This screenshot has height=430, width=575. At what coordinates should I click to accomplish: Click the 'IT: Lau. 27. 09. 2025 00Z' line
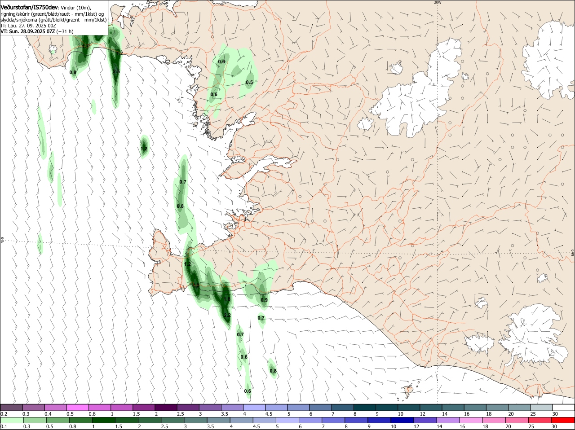[28, 26]
